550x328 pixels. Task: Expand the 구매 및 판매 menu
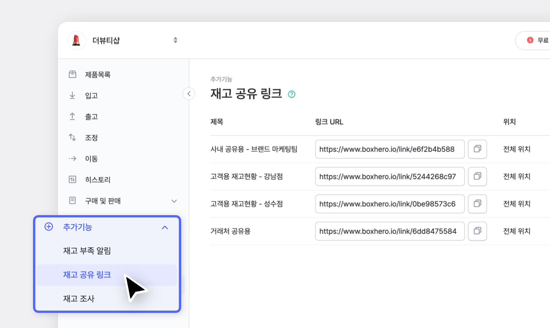174,201
